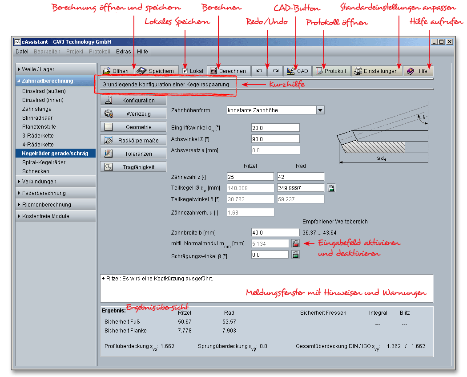Click the Zahnbreite b input field
467x377 pixels.
tap(275, 232)
